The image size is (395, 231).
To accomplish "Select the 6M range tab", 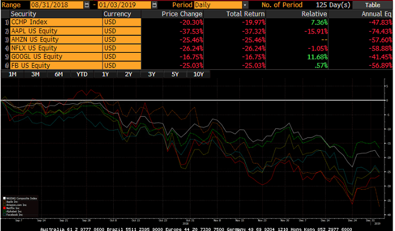I will click(58, 74).
